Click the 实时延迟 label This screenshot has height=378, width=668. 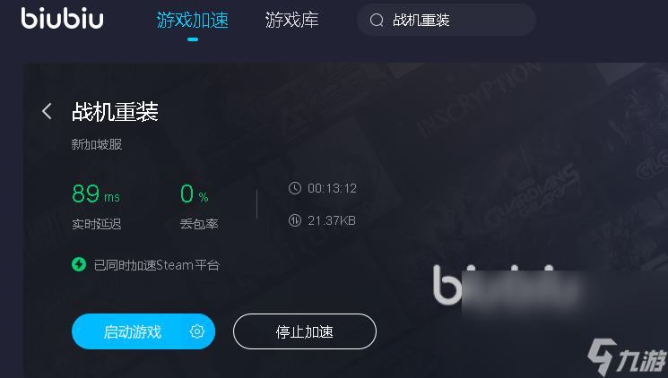tap(97, 224)
